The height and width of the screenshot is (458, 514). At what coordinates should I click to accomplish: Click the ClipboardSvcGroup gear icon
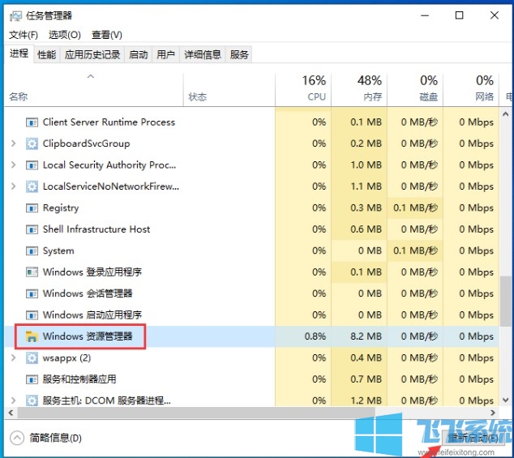(32, 143)
